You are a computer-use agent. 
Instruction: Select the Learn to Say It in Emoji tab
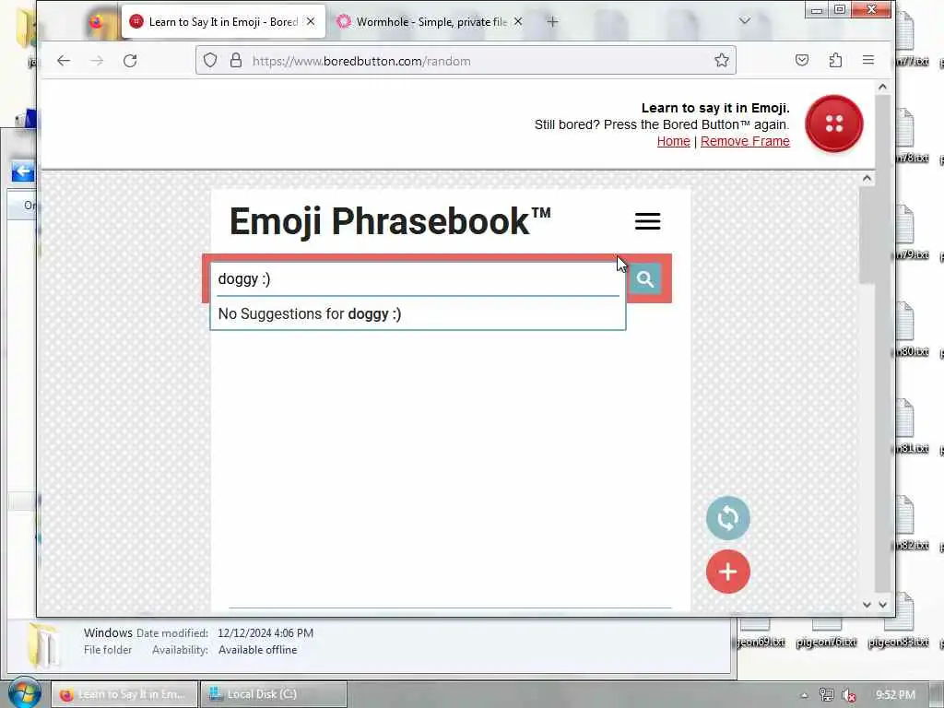(x=223, y=22)
